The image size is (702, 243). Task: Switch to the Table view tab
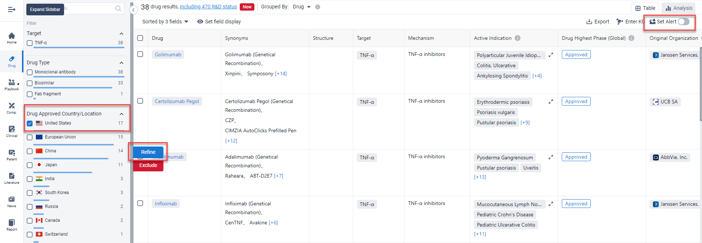click(645, 8)
